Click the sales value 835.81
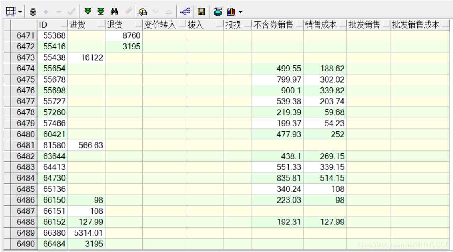 (x=278, y=178)
